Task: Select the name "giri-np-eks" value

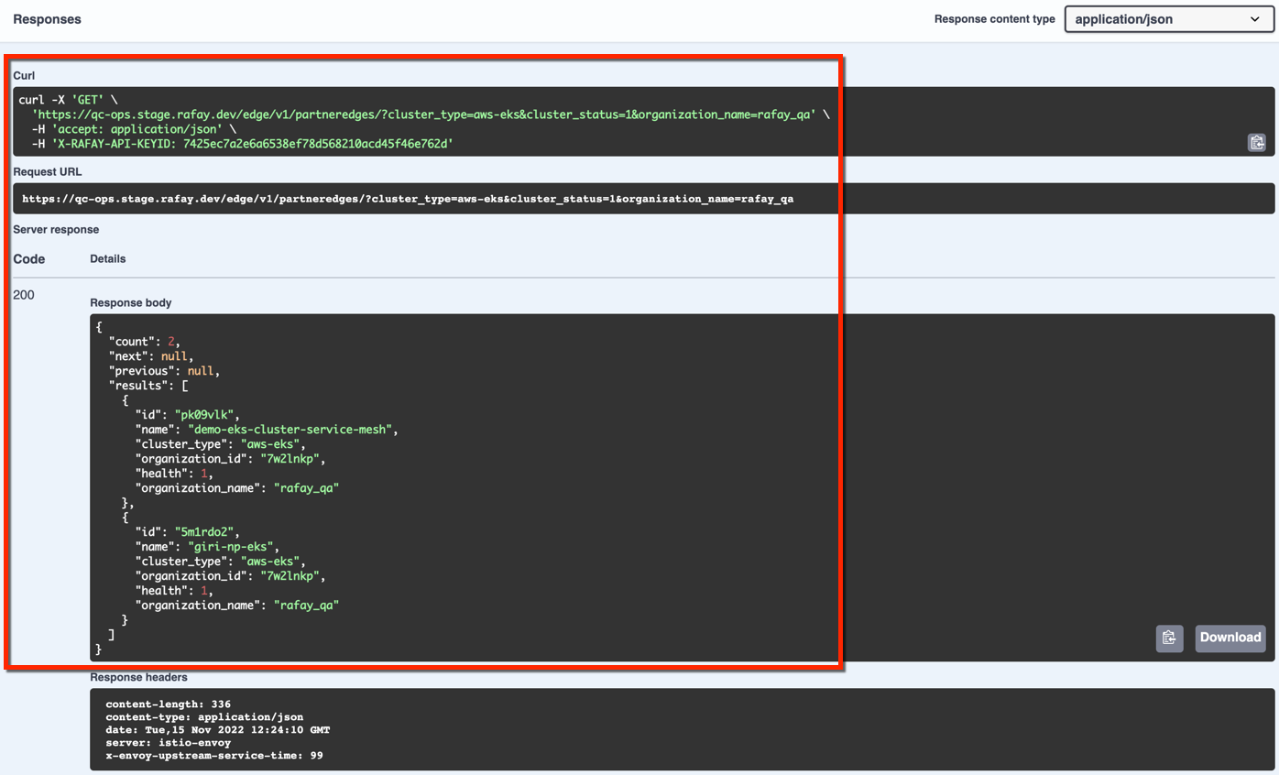Action: pos(230,547)
